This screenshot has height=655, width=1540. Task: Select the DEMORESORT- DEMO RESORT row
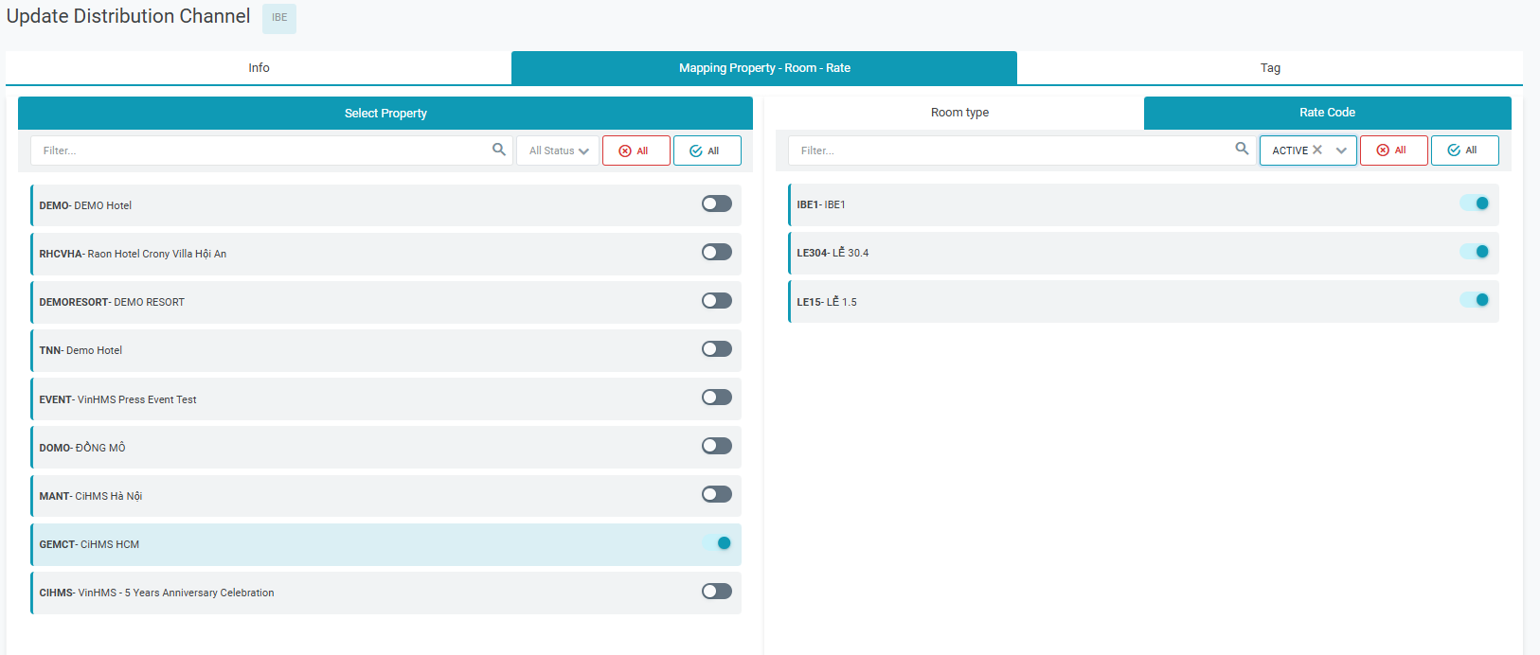tap(385, 302)
